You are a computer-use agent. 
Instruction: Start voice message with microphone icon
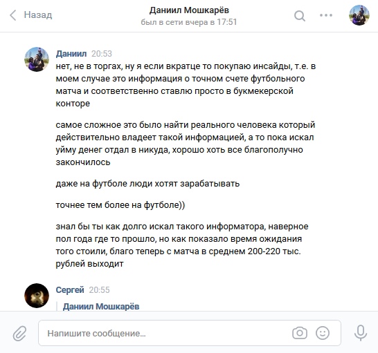click(x=361, y=333)
